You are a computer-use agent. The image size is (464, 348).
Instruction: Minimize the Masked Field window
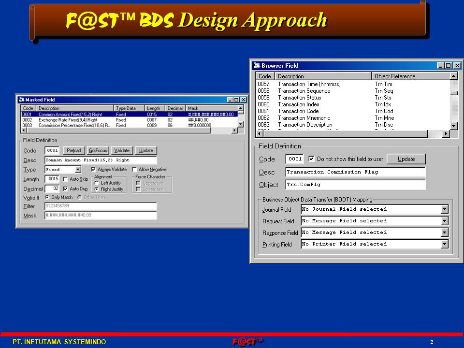[x=230, y=100]
